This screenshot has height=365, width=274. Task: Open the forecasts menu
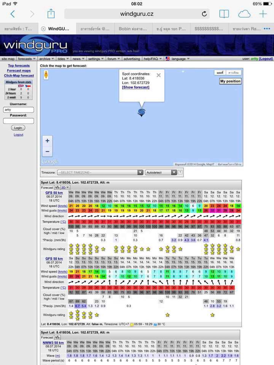pos(27,59)
